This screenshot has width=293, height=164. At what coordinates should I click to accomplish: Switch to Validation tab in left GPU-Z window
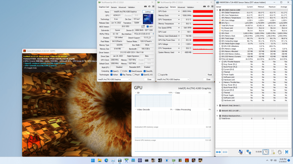[131, 7]
